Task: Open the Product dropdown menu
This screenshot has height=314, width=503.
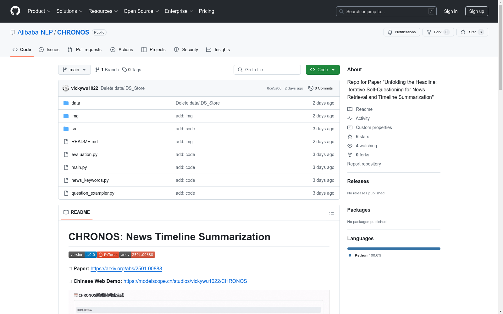Action: tap(39, 11)
